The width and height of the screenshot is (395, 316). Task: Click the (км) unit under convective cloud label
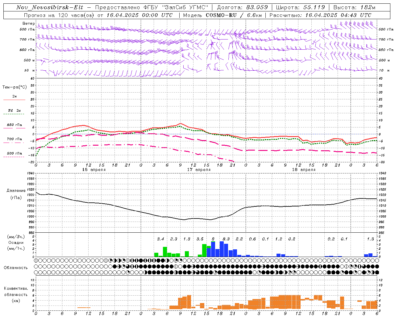(x=16, y=301)
